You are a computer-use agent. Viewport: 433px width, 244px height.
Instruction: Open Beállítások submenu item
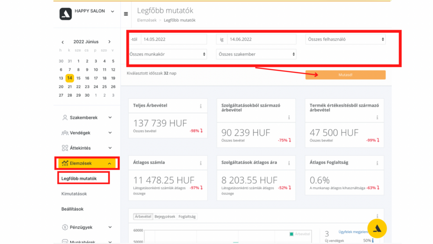coord(72,209)
